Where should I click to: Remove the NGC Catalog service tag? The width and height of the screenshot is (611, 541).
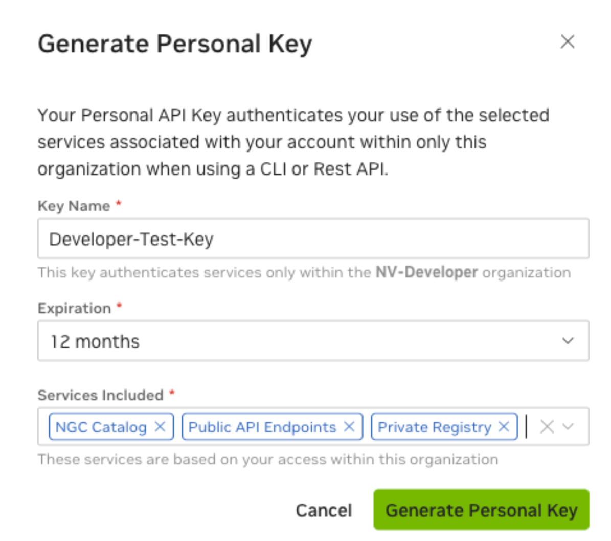pyautogui.click(x=160, y=426)
